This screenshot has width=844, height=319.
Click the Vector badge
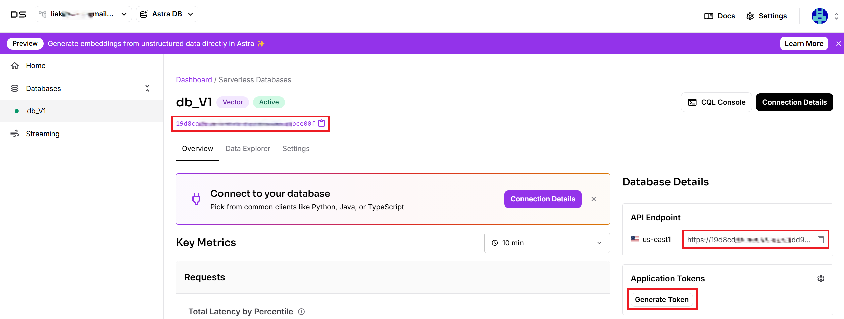pyautogui.click(x=233, y=102)
